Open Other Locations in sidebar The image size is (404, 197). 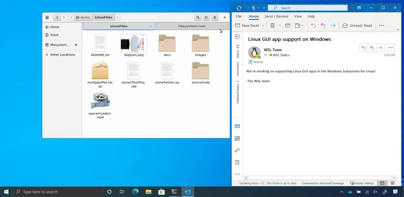coord(62,55)
